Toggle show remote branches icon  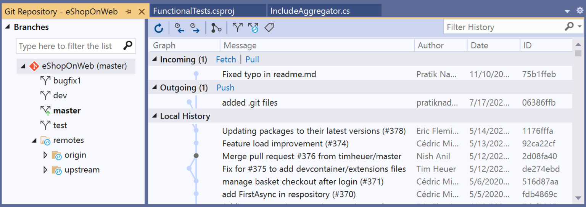click(x=253, y=27)
